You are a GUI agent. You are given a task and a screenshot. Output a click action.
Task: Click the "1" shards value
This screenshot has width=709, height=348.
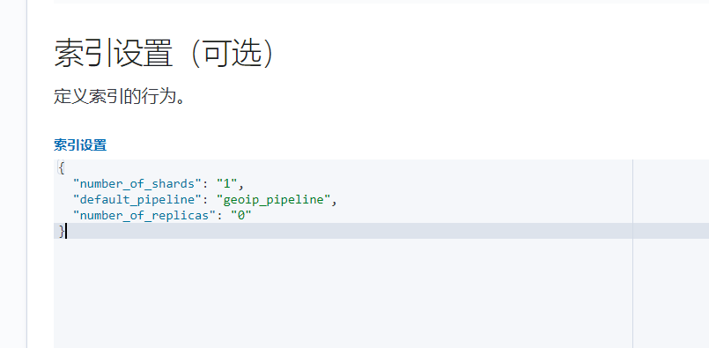pos(226,184)
